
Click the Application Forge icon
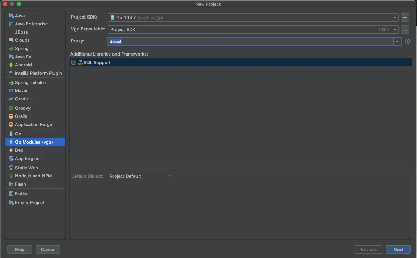[11, 124]
